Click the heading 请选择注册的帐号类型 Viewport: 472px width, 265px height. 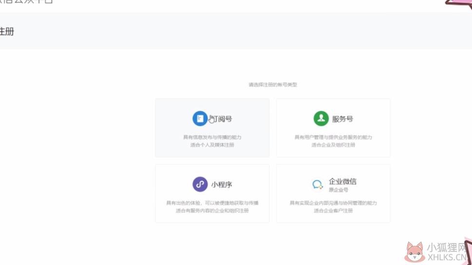click(x=273, y=85)
